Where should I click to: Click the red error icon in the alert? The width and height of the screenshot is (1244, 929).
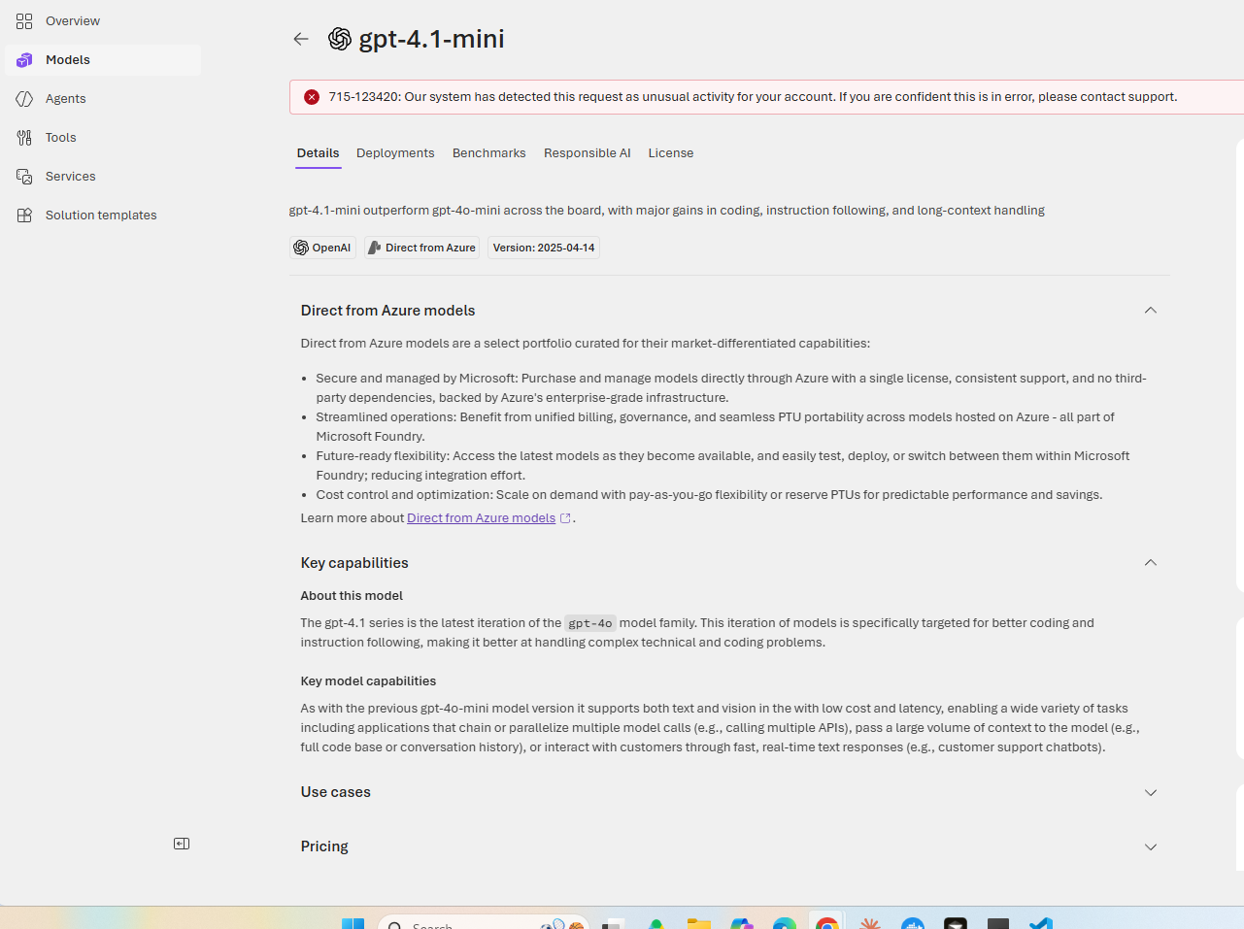(x=312, y=97)
